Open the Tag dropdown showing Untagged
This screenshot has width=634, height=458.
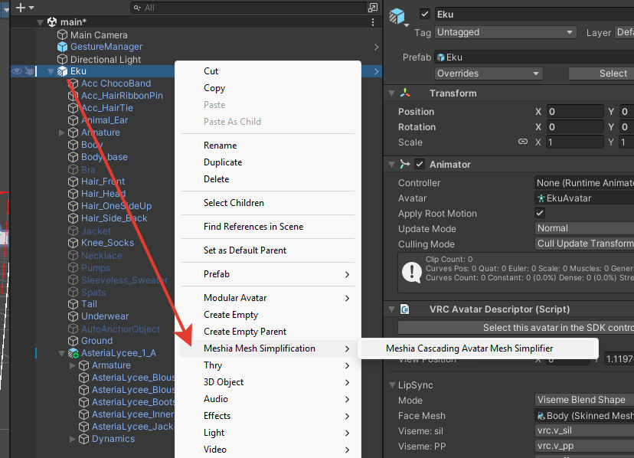coord(505,32)
